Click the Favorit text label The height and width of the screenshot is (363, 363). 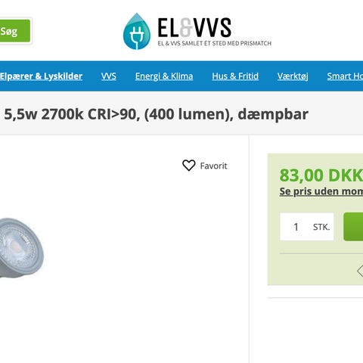point(213,166)
